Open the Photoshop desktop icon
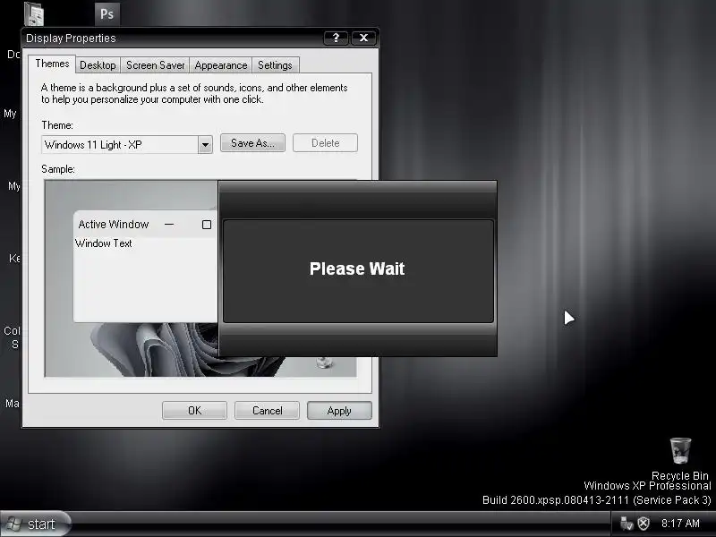The width and height of the screenshot is (716, 537). tap(107, 13)
